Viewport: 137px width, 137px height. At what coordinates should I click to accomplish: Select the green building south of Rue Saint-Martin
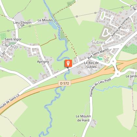[x=99, y=58]
